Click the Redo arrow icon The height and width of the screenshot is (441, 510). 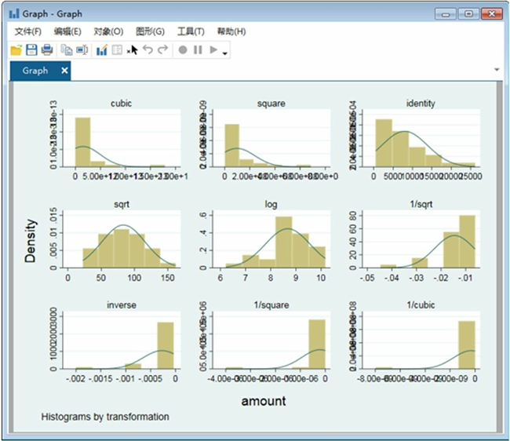[x=162, y=50]
